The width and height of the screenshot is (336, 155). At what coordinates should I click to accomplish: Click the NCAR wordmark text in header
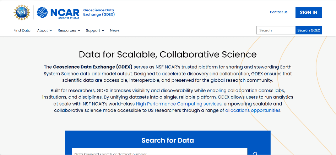click(x=65, y=13)
